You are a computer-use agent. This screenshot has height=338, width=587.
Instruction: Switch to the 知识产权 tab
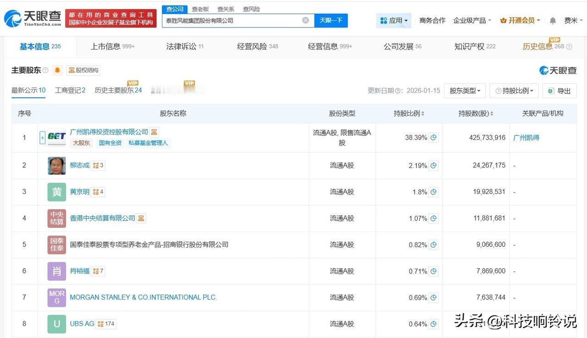click(475, 46)
